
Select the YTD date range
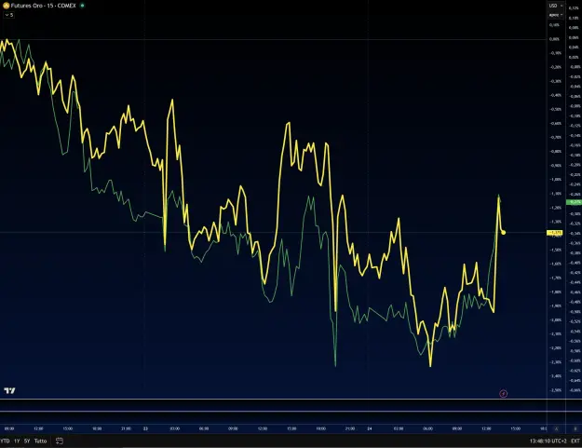[x=6, y=441]
